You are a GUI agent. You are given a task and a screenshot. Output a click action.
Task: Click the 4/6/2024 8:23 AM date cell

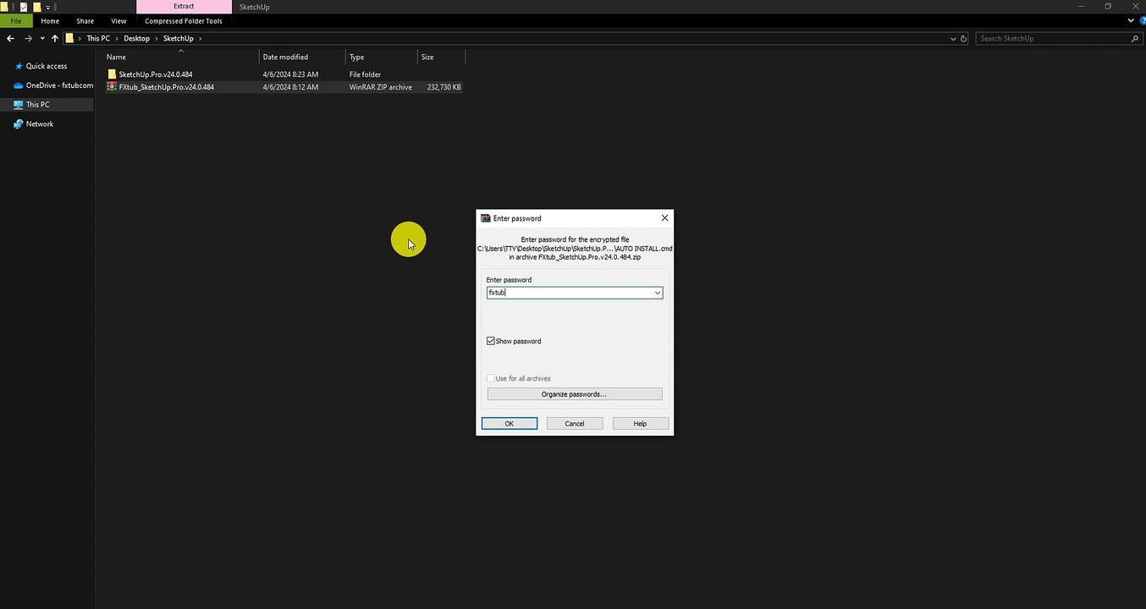[290, 74]
